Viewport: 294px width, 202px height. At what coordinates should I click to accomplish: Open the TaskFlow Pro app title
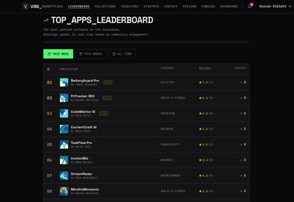point(81,143)
